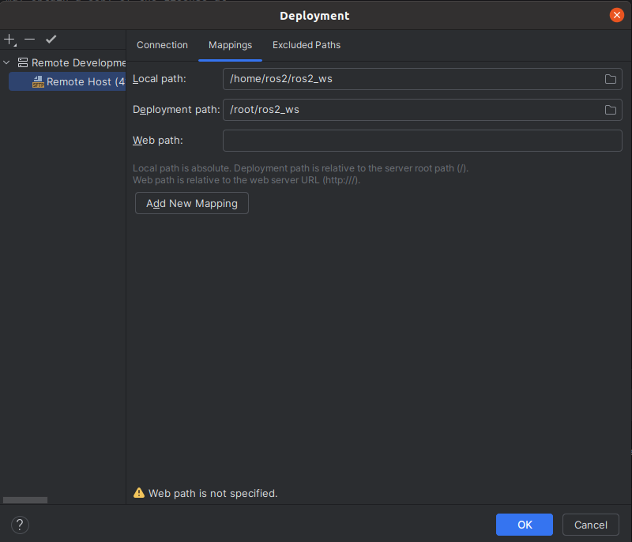Click into the empty Web path field
The width and height of the screenshot is (632, 542).
tap(422, 141)
